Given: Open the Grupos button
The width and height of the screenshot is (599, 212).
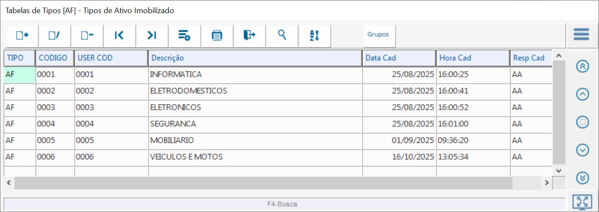Looking at the screenshot, I should [378, 35].
